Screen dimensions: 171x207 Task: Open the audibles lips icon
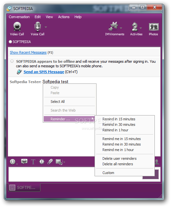pos(24,161)
